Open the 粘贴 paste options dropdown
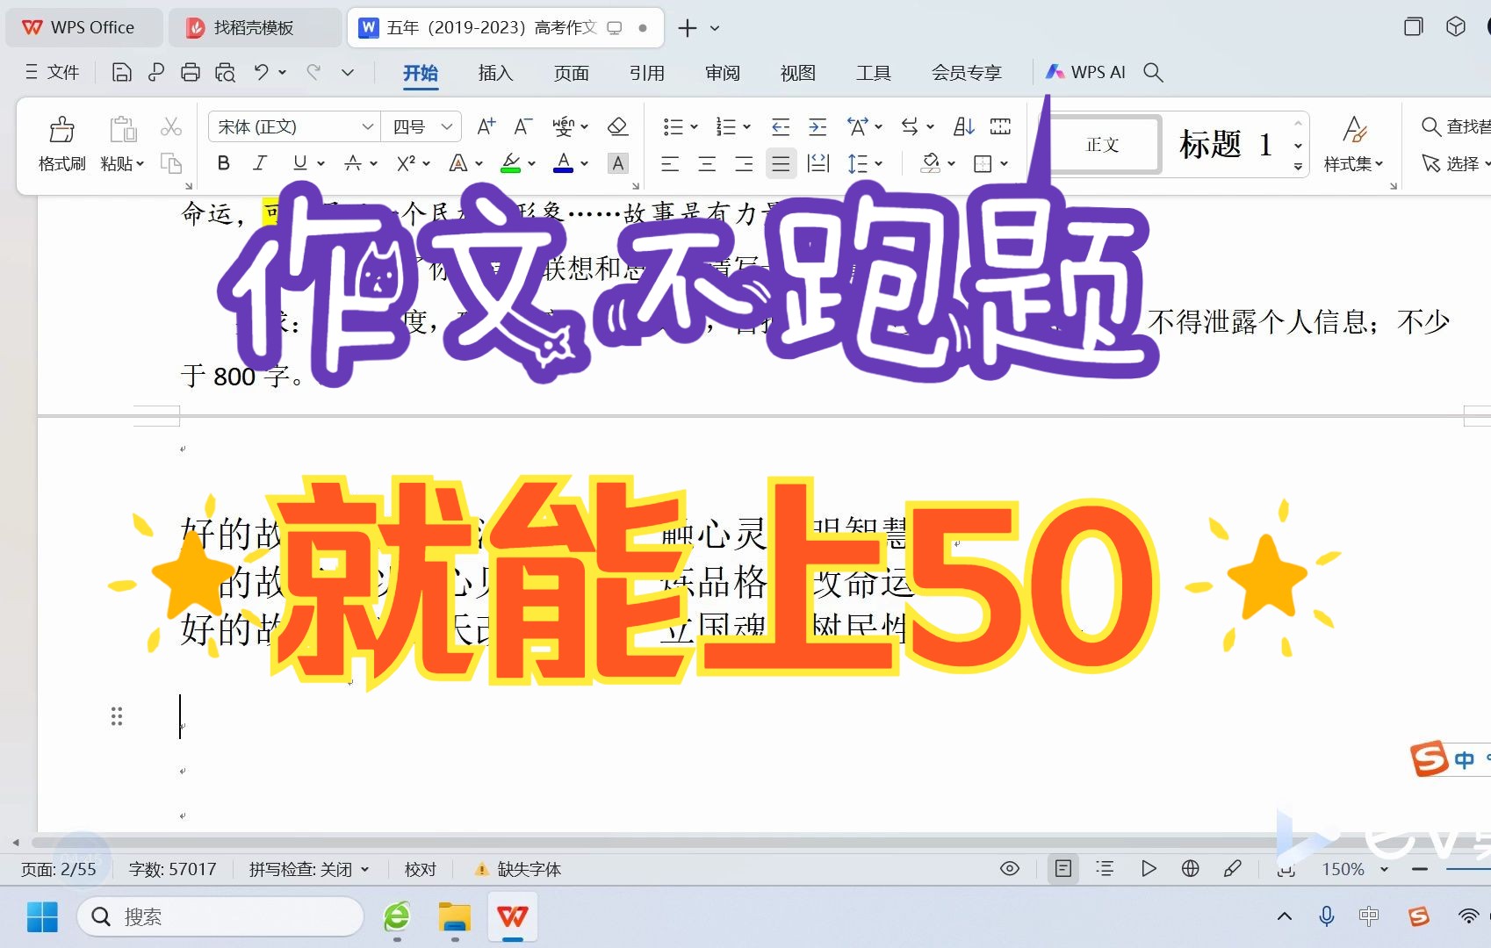This screenshot has width=1491, height=948. point(122,164)
